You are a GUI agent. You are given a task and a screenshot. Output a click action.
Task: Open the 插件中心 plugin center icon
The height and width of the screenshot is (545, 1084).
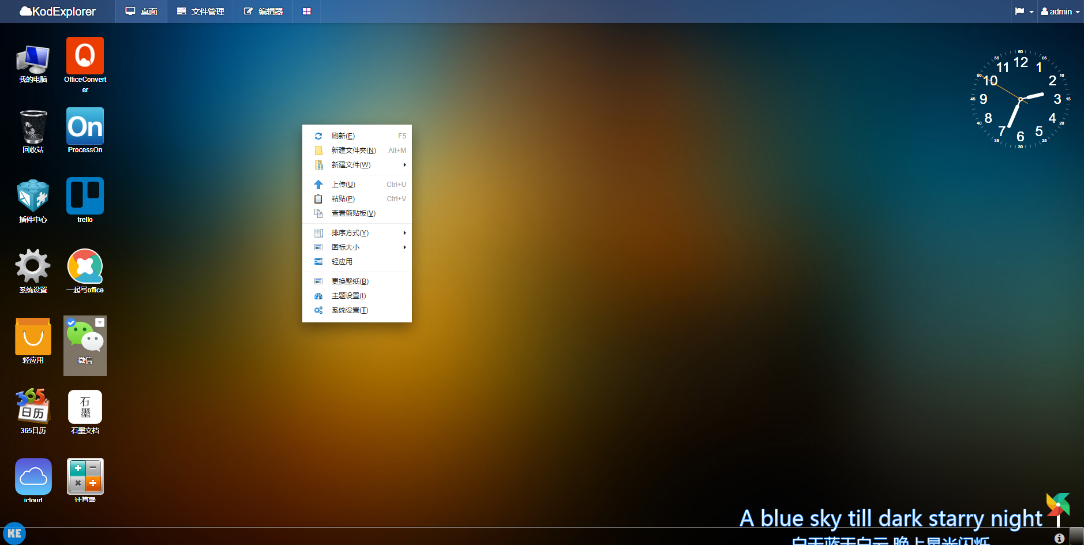[33, 197]
